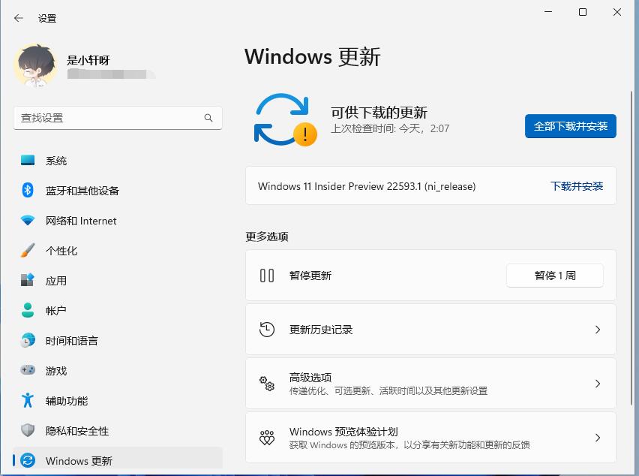Expand the 高级选项 entry
This screenshot has width=639, height=476.
click(x=598, y=383)
